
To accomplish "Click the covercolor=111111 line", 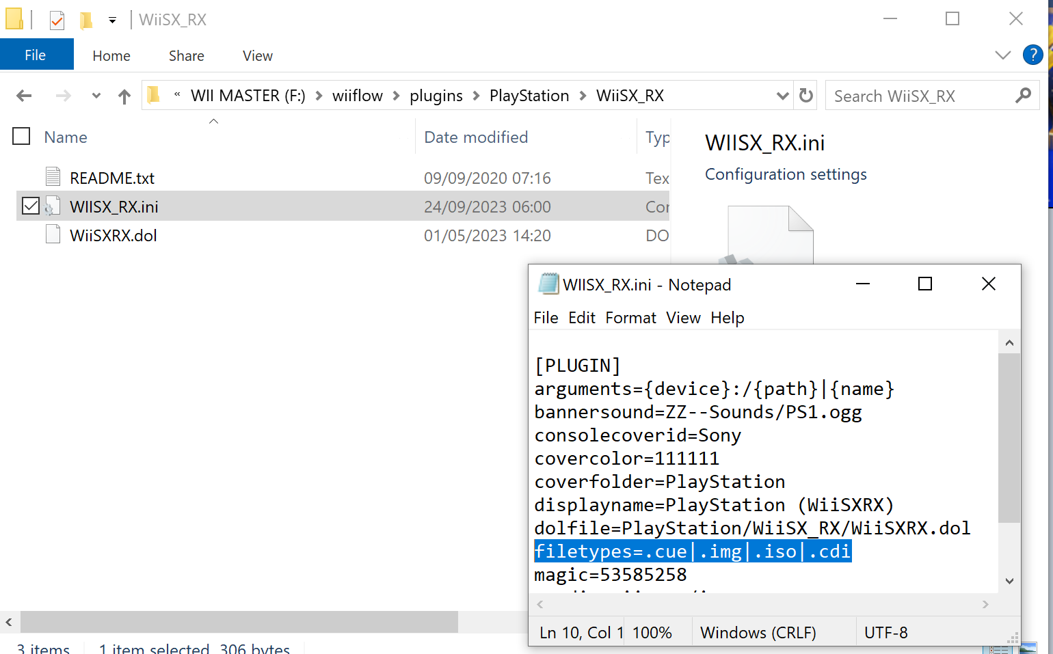I will tap(627, 459).
